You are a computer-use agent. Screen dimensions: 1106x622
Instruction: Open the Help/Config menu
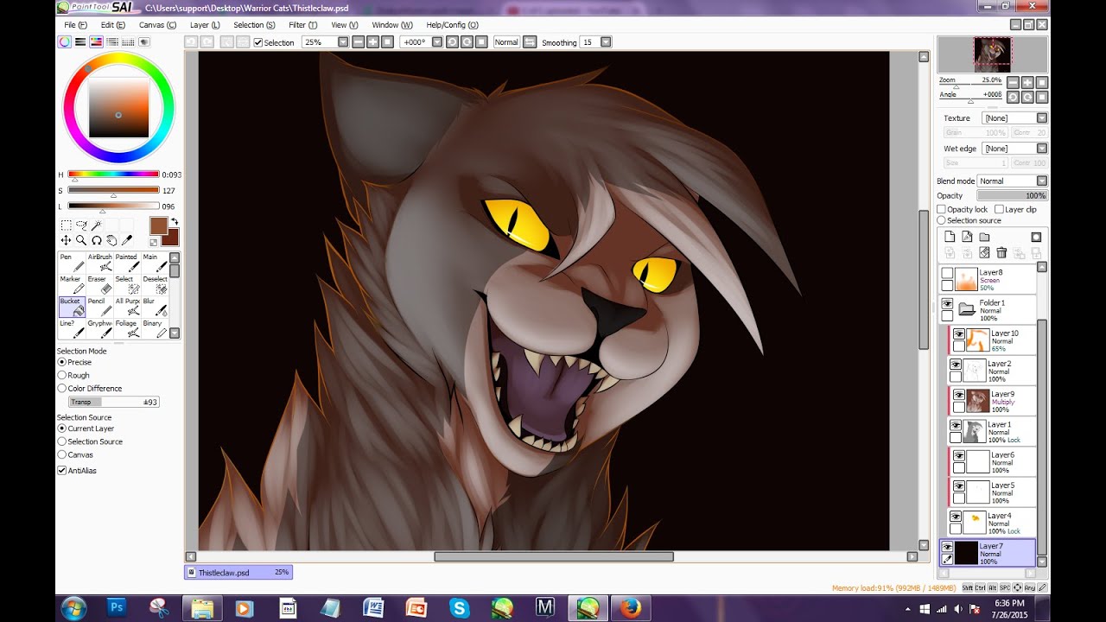(x=452, y=25)
